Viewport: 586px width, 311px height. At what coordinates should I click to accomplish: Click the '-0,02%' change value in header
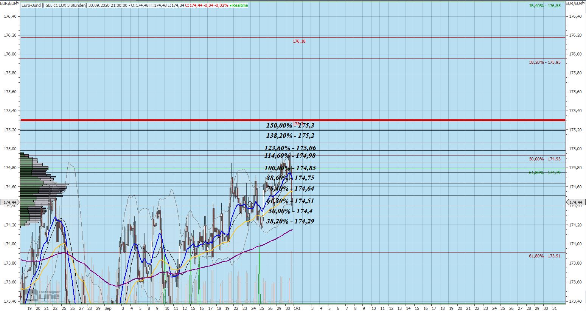tap(221, 5)
